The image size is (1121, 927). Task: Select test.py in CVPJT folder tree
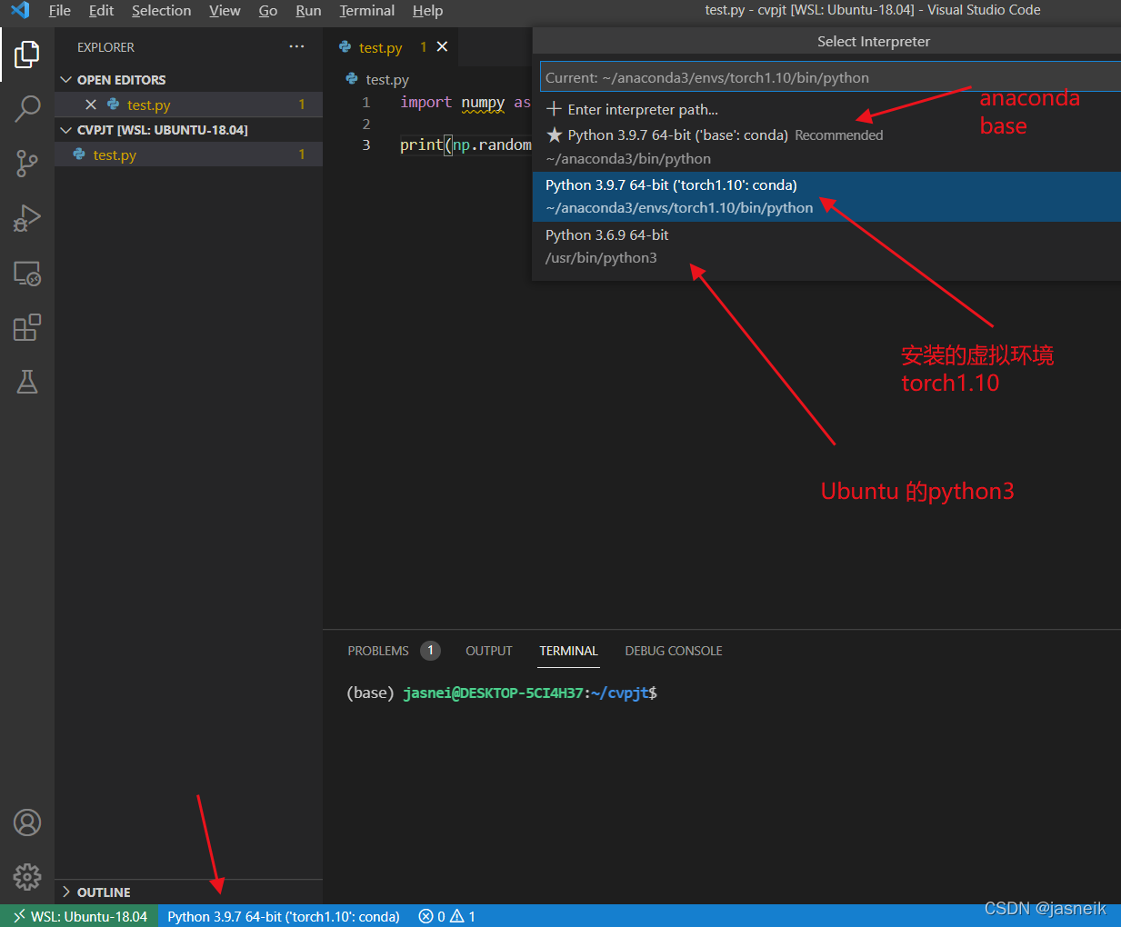tap(188, 154)
